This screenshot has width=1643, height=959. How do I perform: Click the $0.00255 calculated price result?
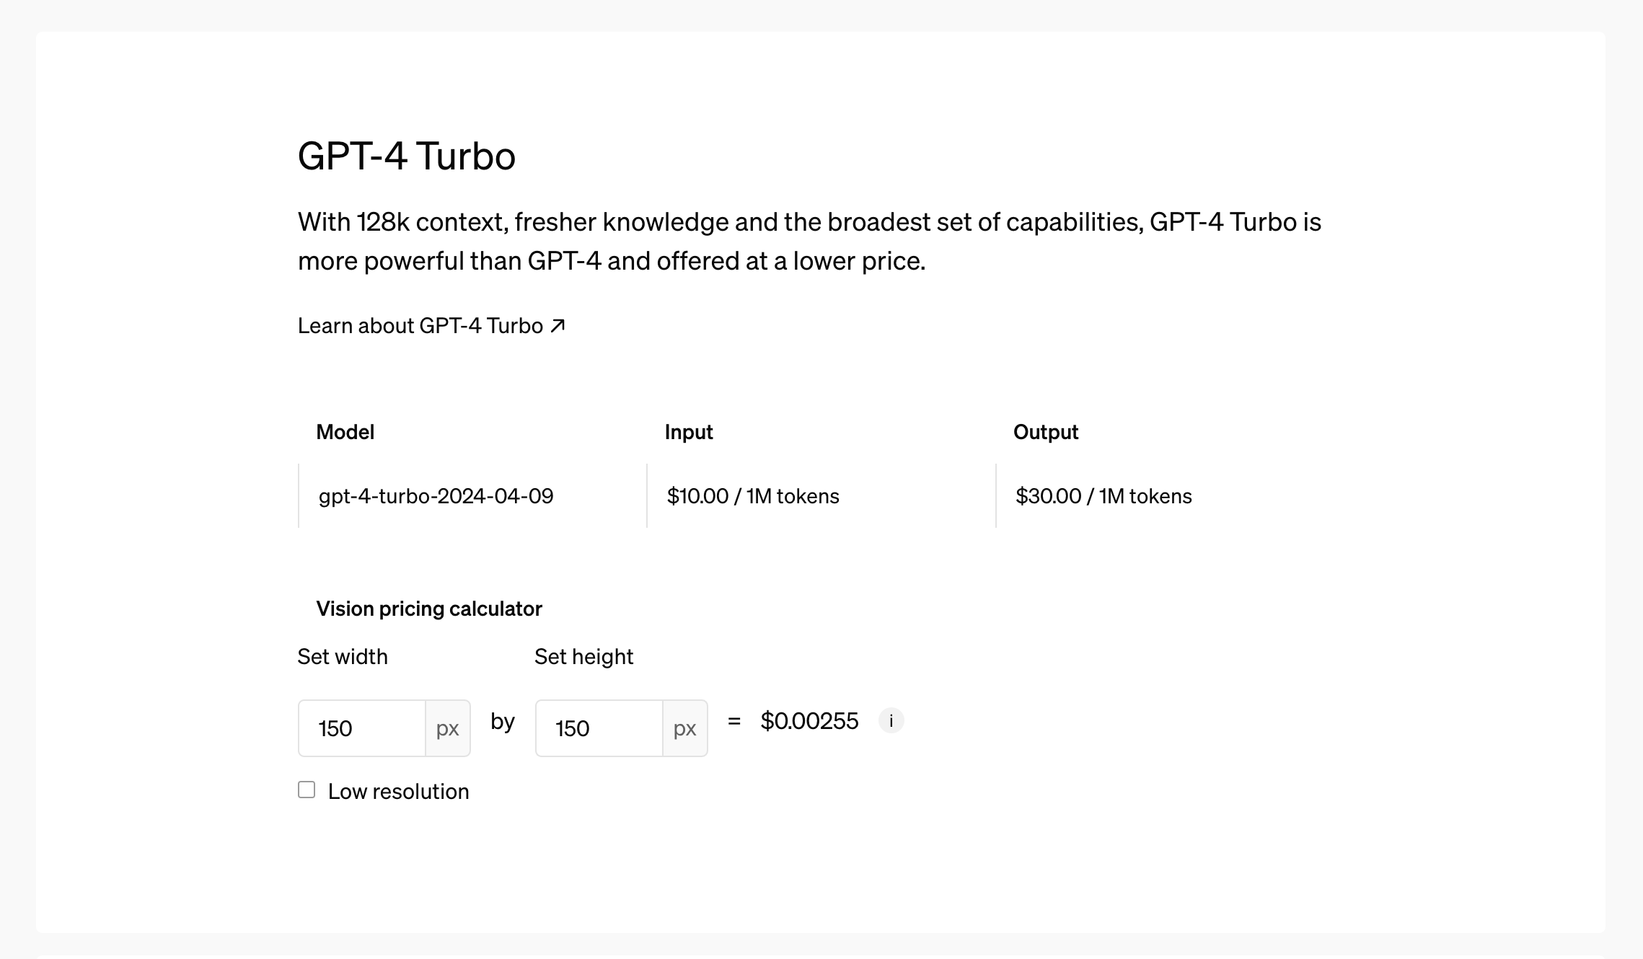point(809,721)
